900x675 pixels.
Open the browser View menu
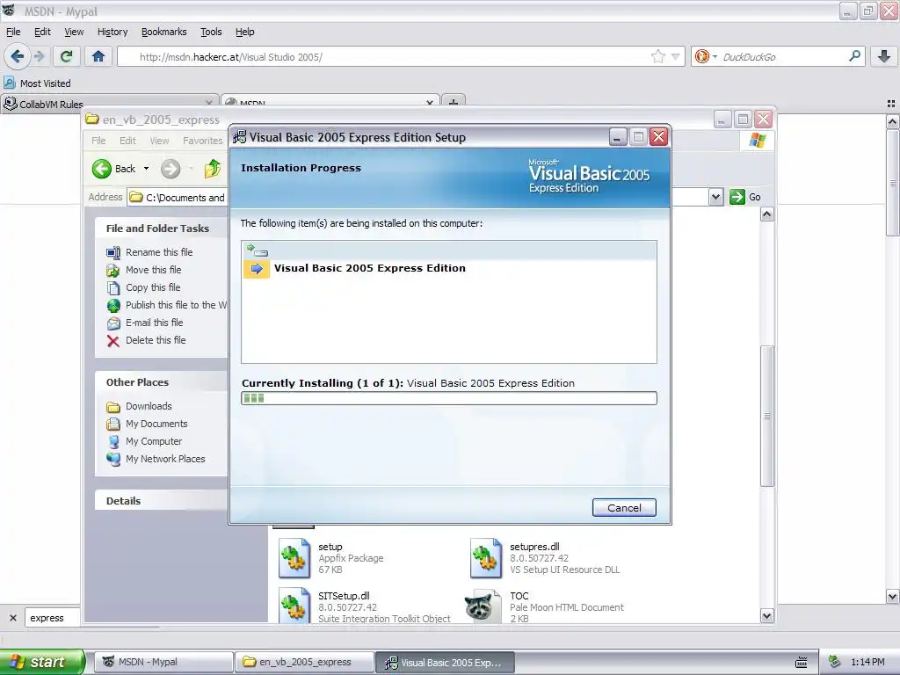tap(74, 32)
